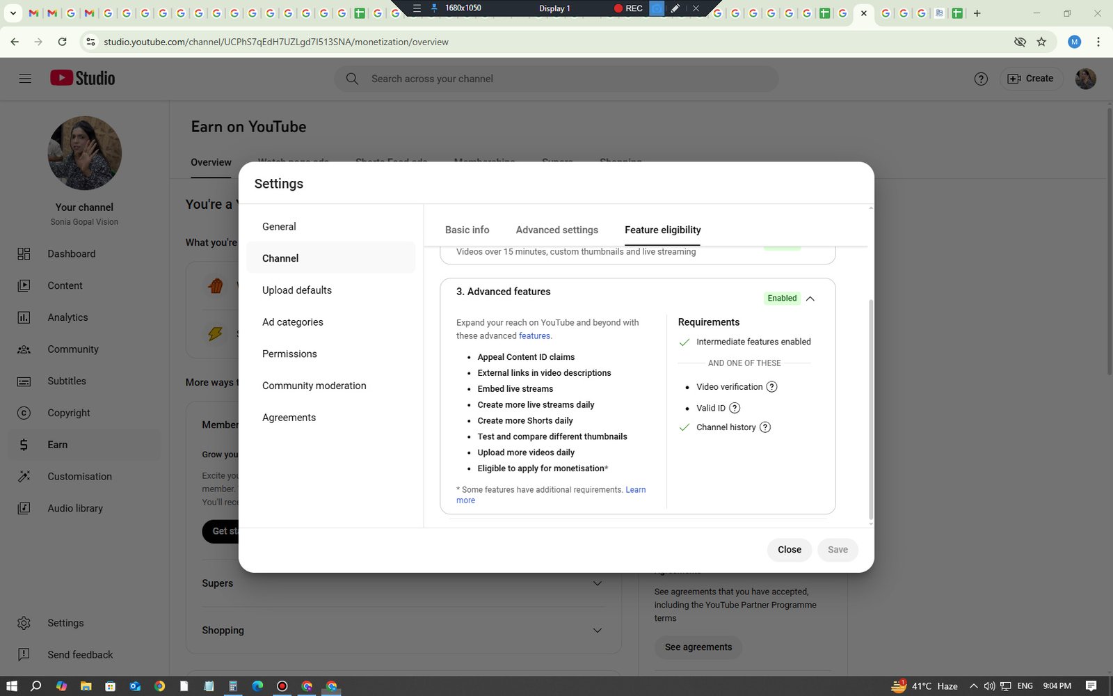Screen dimensions: 1113x696
Task: Open Agreements settings
Action: pos(330,418)
